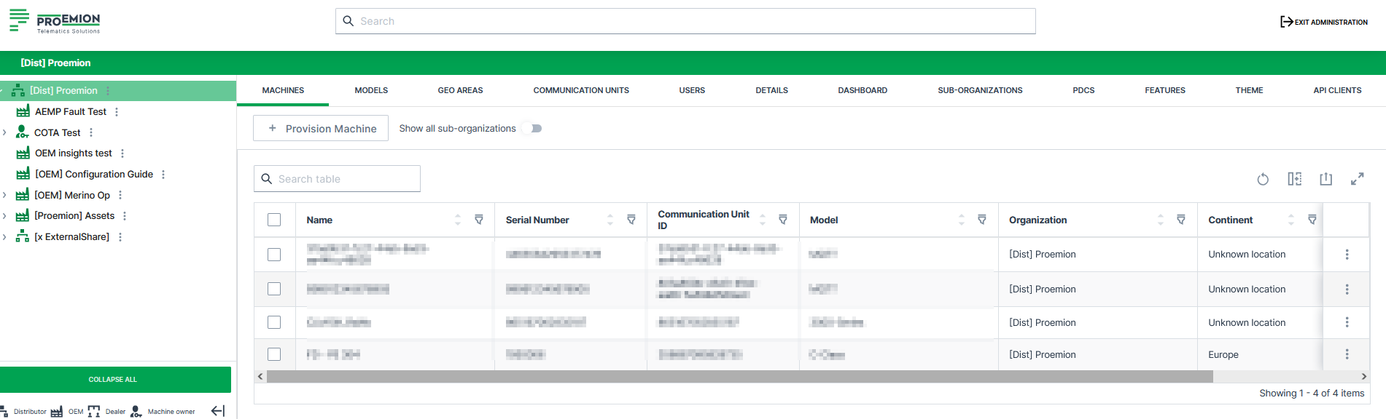The height and width of the screenshot is (419, 1386).
Task: Toggle Show all sub-organizations switch
Action: point(534,129)
